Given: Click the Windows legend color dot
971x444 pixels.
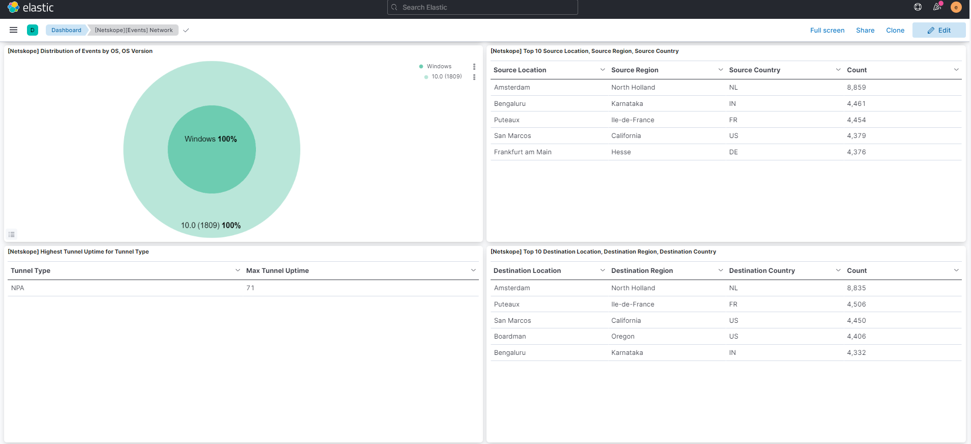Looking at the screenshot, I should click(421, 67).
